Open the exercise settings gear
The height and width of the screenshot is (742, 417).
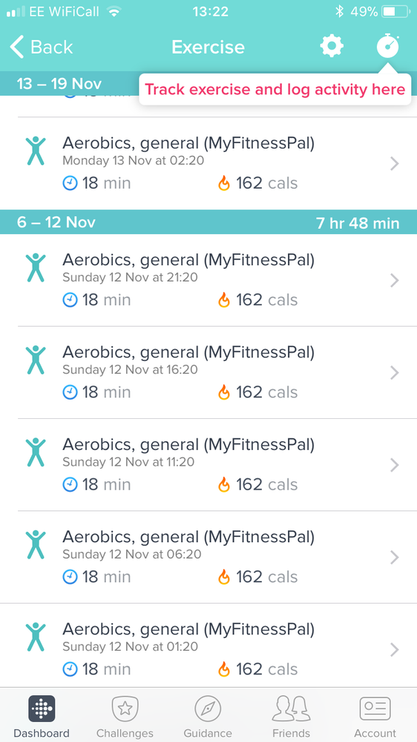coord(332,46)
